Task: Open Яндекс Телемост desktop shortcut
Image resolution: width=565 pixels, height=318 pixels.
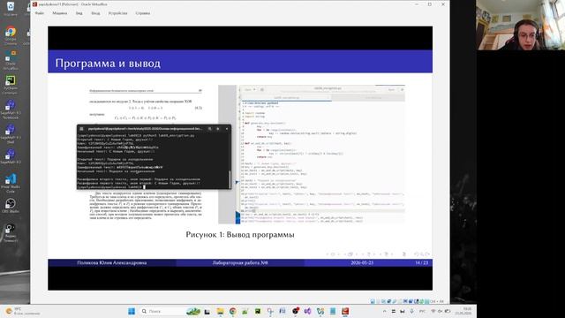Action: point(11,232)
